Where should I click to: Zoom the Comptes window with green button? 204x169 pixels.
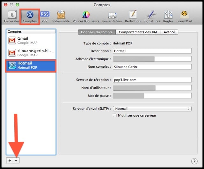pos(18,5)
